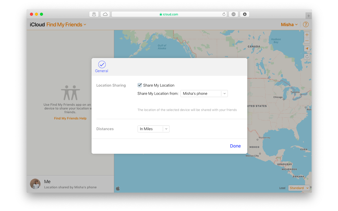Uncheck the Share My Location checkbox

coord(140,85)
